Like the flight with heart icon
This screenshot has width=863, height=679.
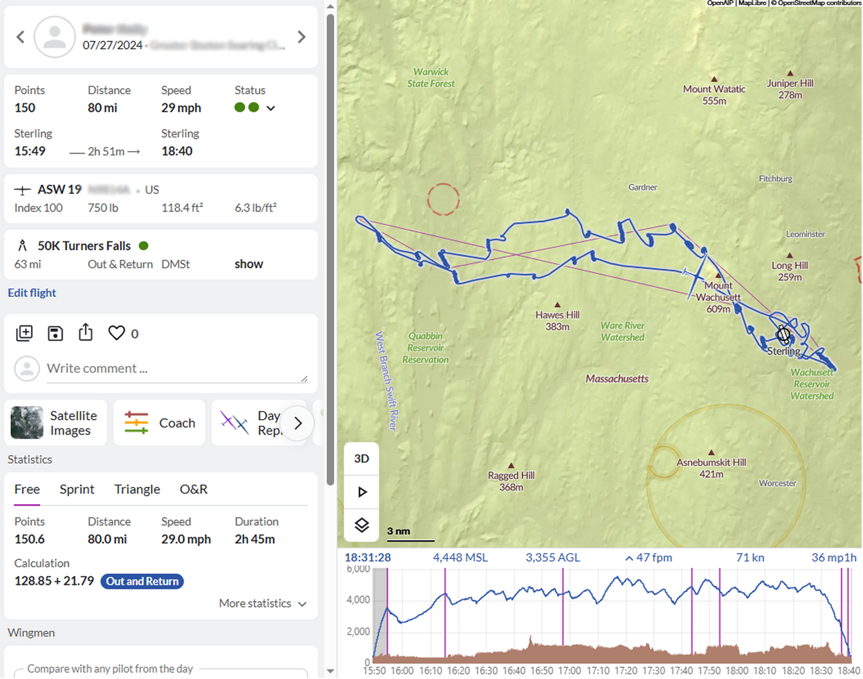click(x=117, y=333)
